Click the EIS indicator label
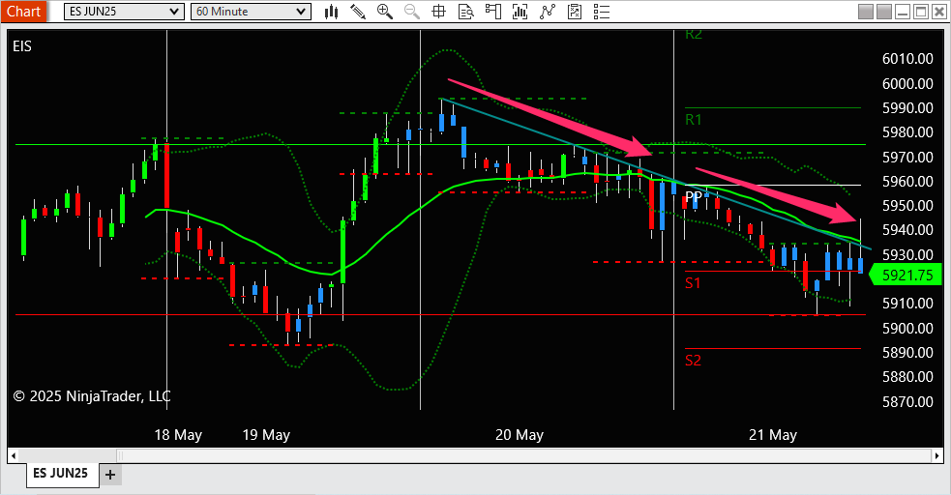This screenshot has width=951, height=495. [x=22, y=46]
